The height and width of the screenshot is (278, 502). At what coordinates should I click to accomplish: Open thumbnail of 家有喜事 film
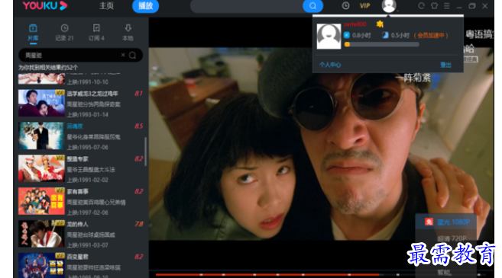pyautogui.click(x=41, y=201)
